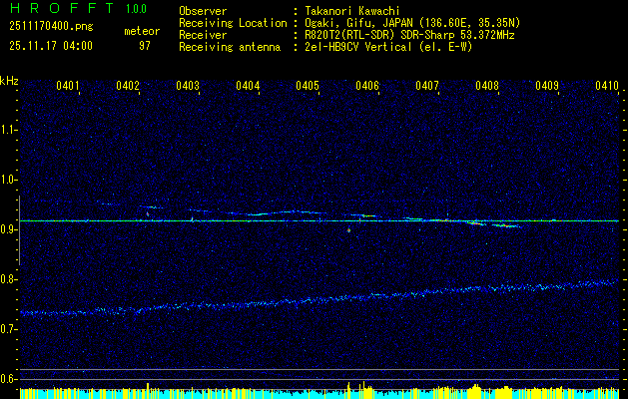The height and width of the screenshot is (399, 628).
Task: Select the 0.9 frequency axis label
Action: pos(9,228)
